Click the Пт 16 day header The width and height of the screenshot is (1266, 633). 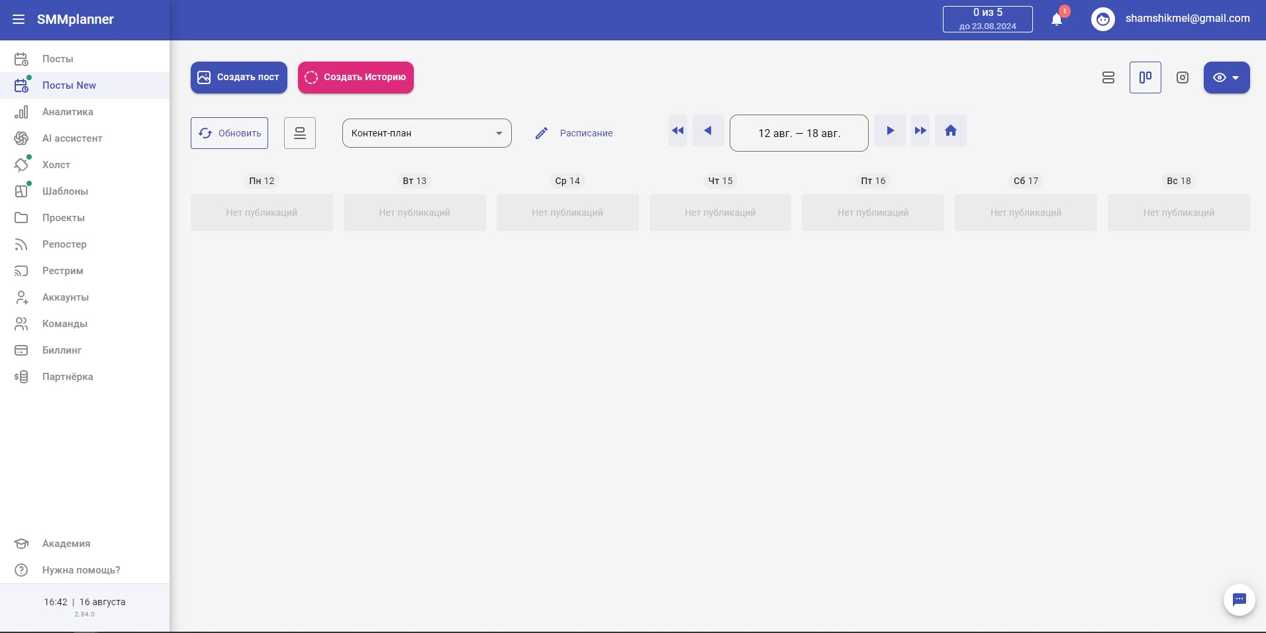(x=873, y=181)
